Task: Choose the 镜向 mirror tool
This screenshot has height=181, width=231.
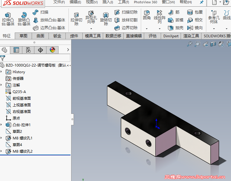Action: coord(195,28)
